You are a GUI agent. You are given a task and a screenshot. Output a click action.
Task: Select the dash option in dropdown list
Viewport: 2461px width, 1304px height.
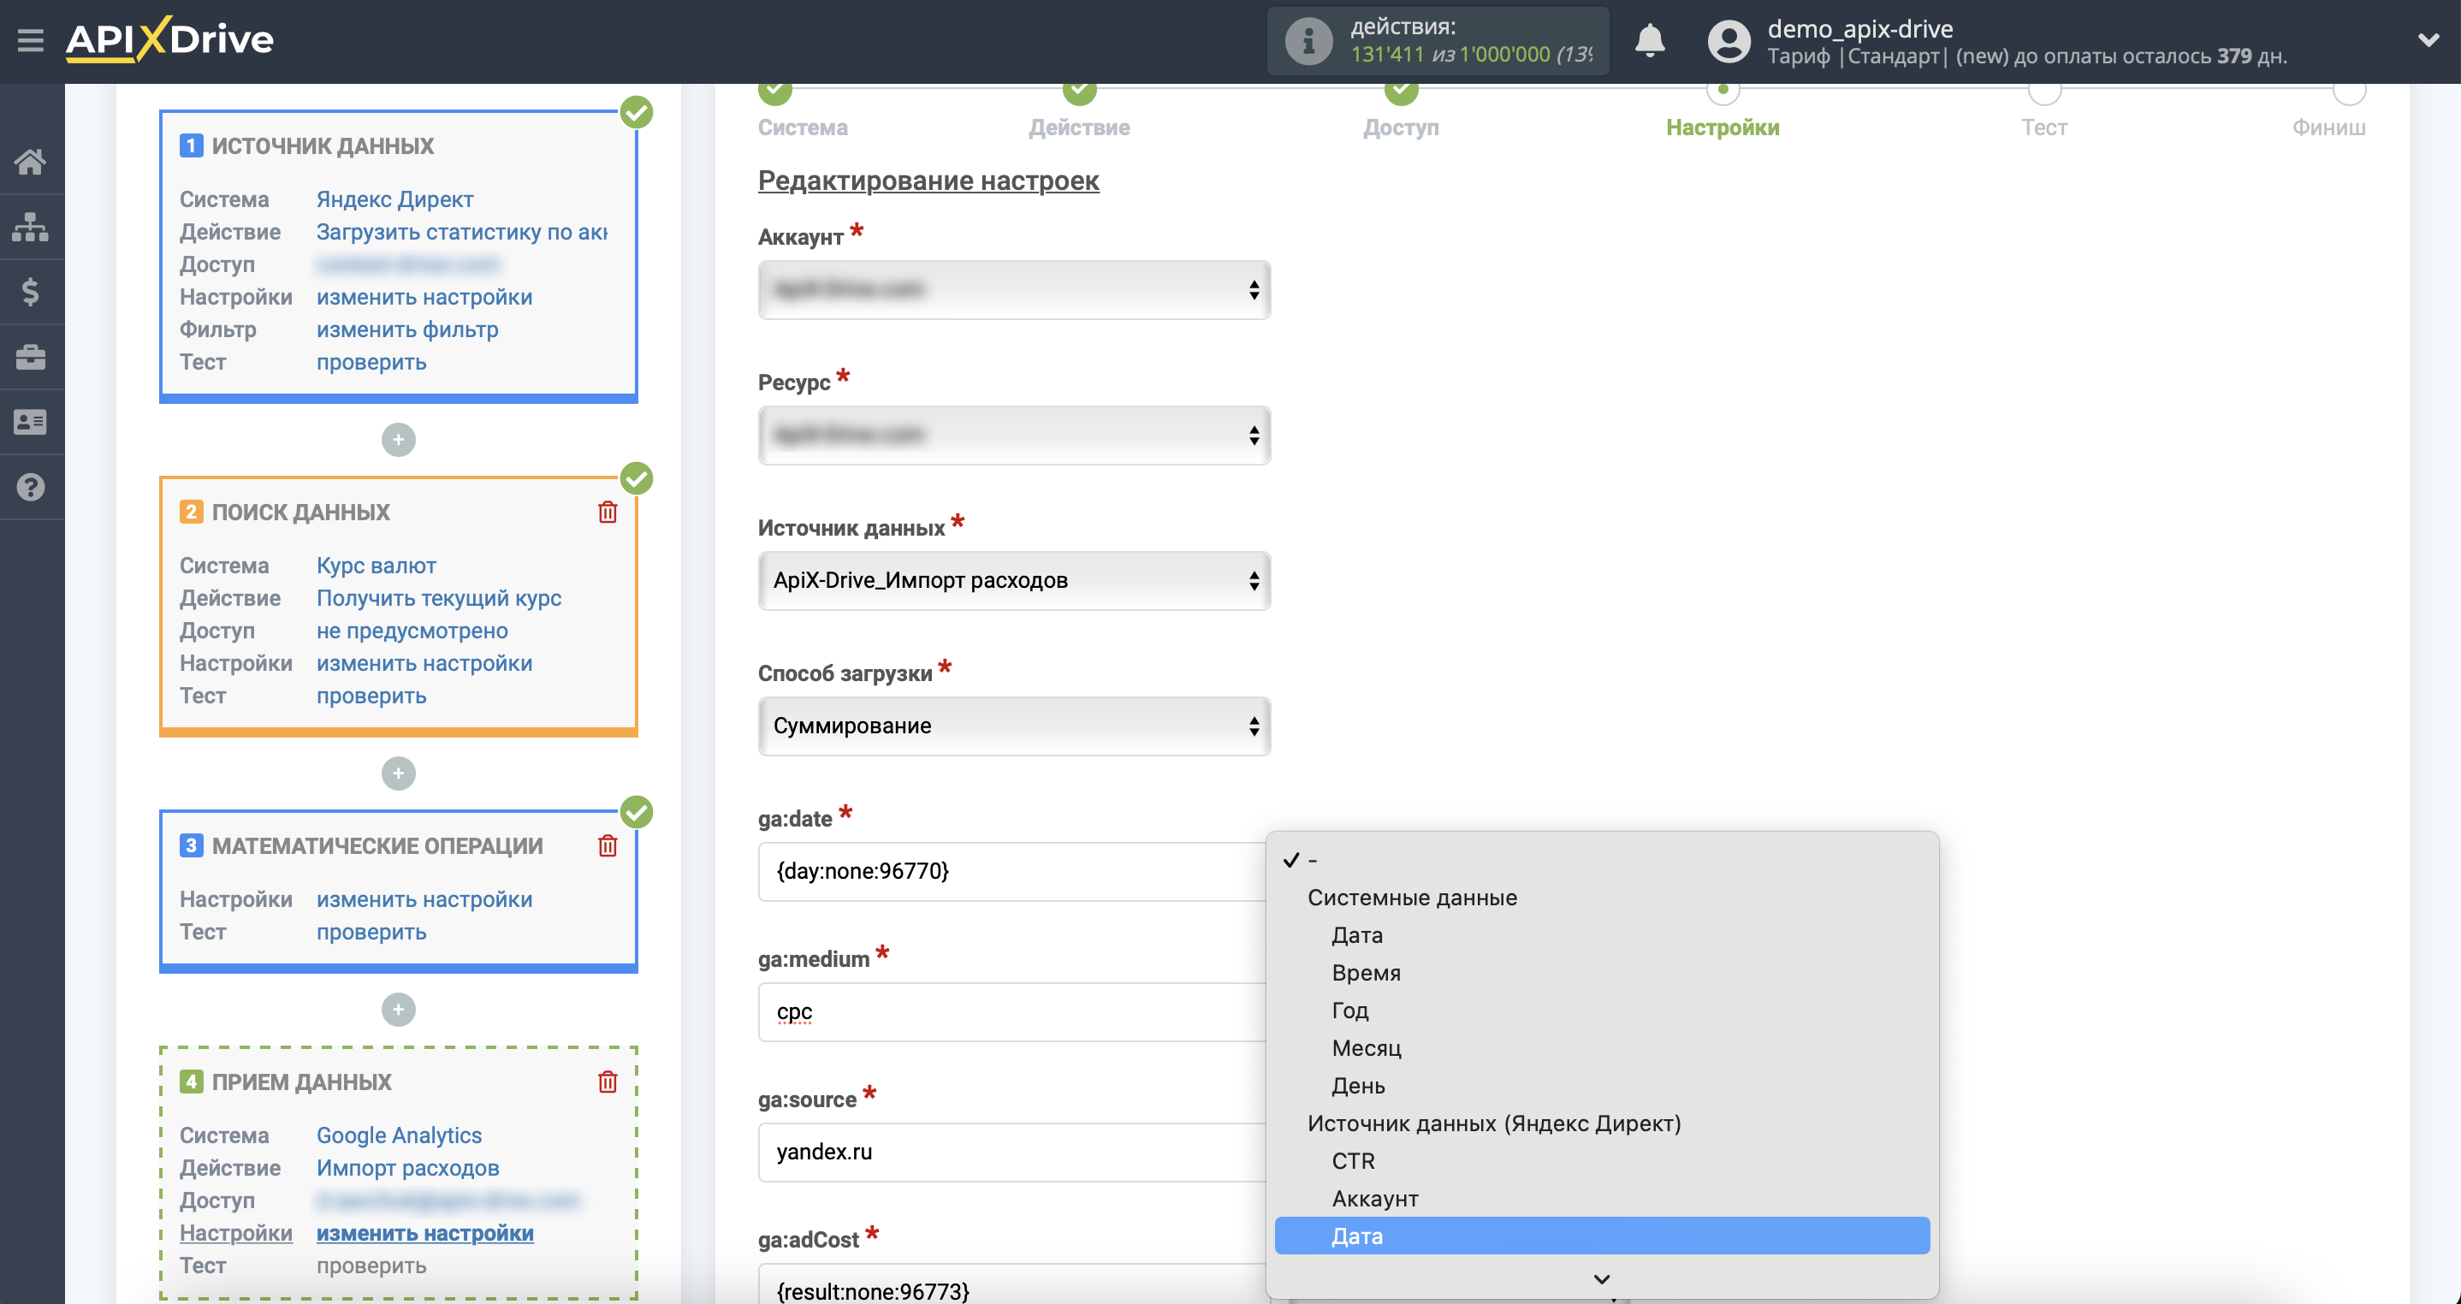[x=1601, y=860]
